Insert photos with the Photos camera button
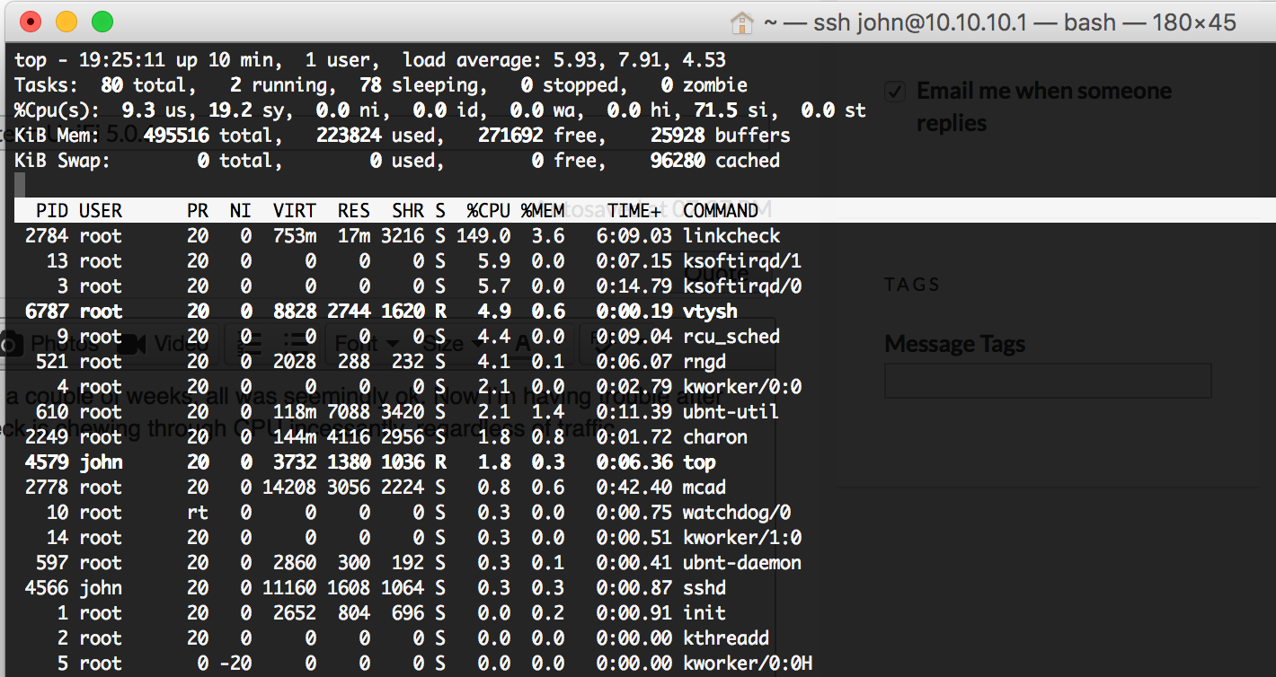The image size is (1276, 677). point(52,343)
